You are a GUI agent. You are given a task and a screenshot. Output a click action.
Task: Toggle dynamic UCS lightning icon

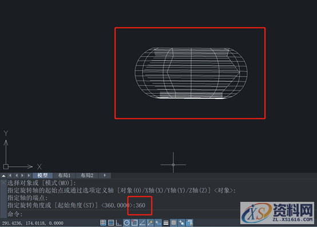pyautogui.click(x=150, y=222)
